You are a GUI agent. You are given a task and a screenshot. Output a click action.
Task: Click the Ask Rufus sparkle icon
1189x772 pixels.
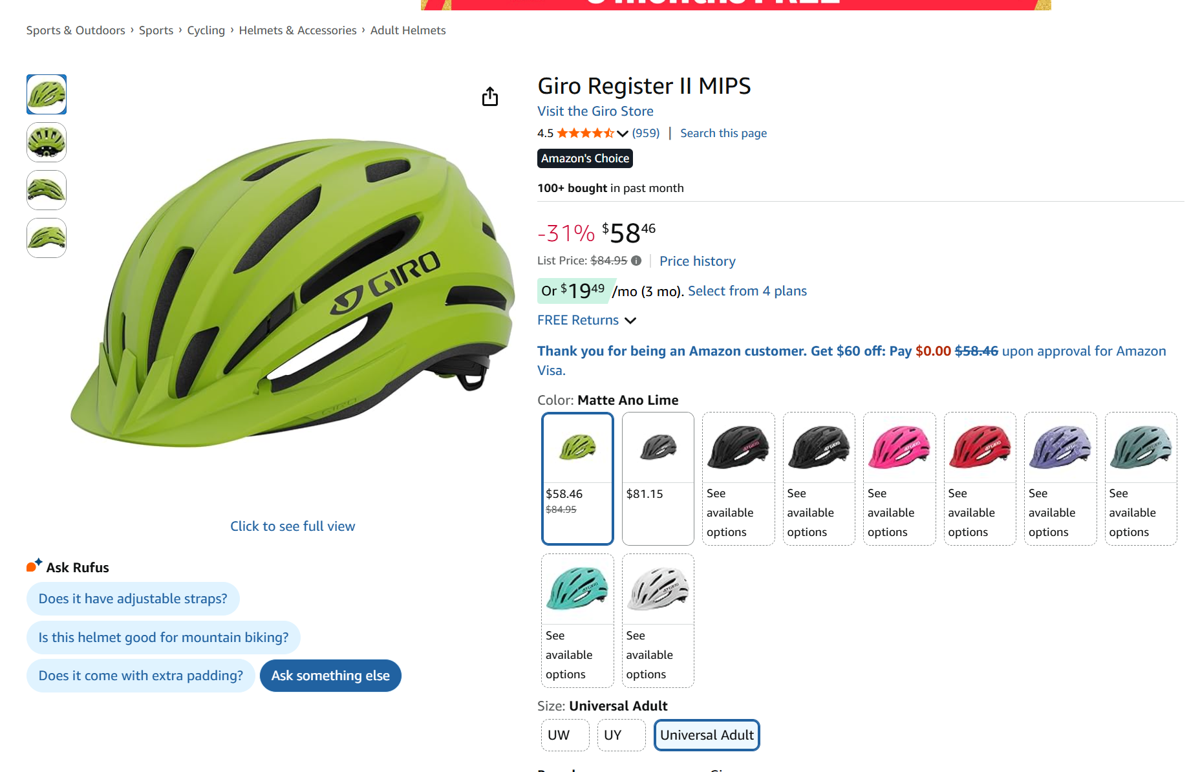(x=34, y=566)
